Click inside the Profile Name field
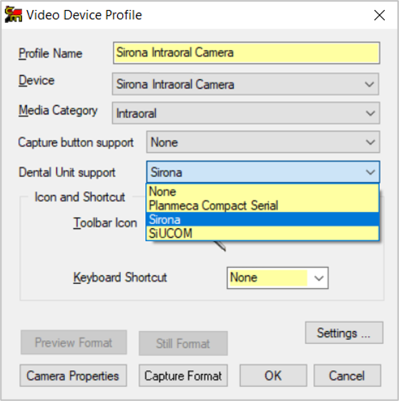399x401 pixels. tap(246, 53)
